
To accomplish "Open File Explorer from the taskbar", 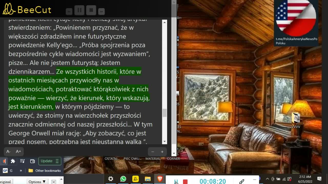I will [x=148, y=179].
